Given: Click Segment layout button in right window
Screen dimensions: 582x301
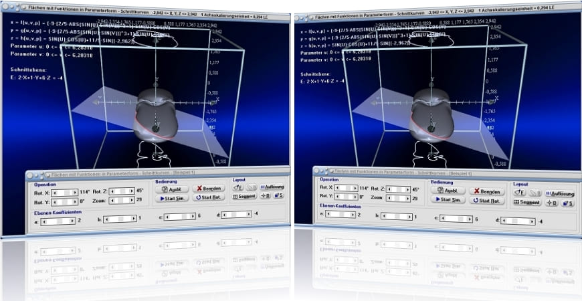Looking at the screenshot, I should pos(527,202).
